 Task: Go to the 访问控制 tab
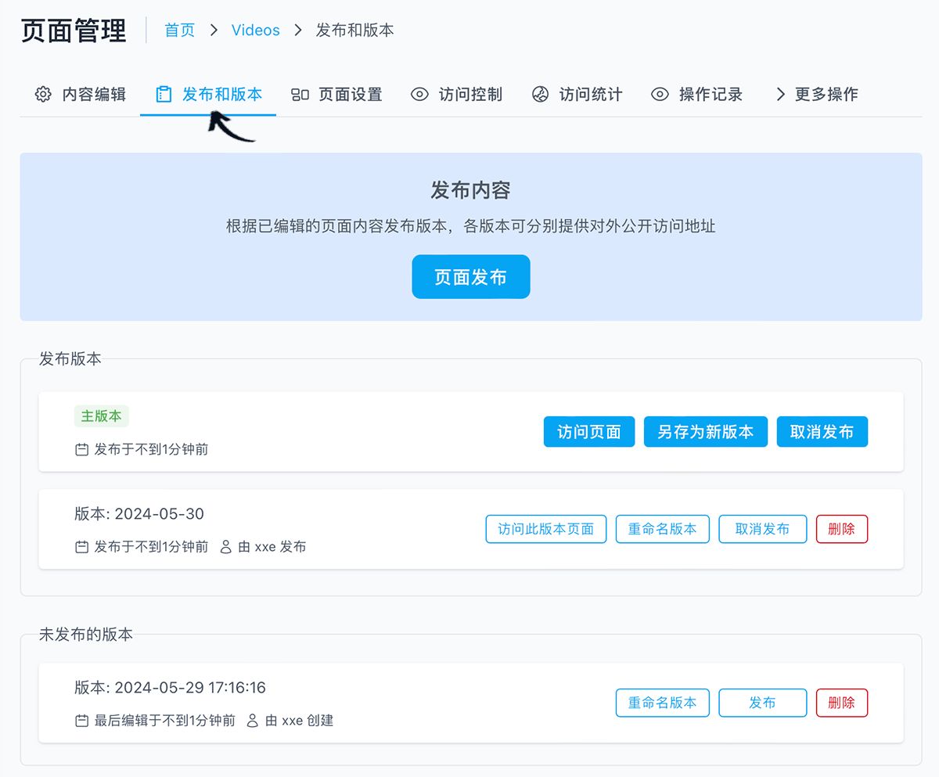pos(457,95)
